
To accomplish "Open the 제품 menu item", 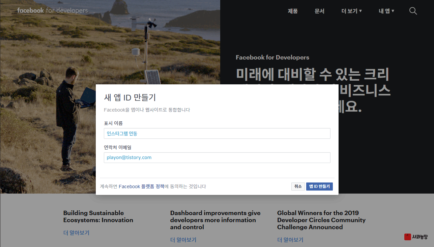I will [293, 11].
